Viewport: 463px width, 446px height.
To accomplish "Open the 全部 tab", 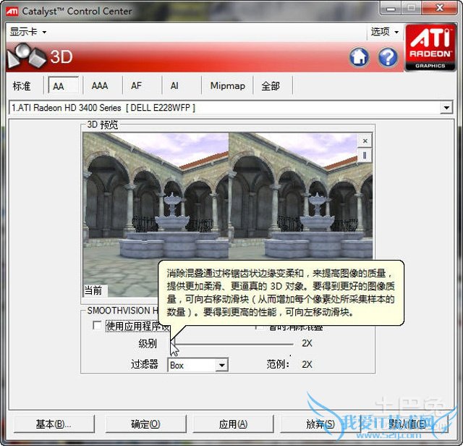I will coord(270,86).
